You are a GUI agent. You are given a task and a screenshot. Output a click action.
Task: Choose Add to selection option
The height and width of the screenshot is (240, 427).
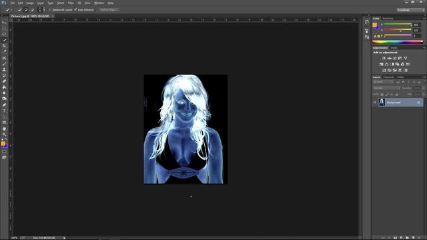tap(25, 10)
